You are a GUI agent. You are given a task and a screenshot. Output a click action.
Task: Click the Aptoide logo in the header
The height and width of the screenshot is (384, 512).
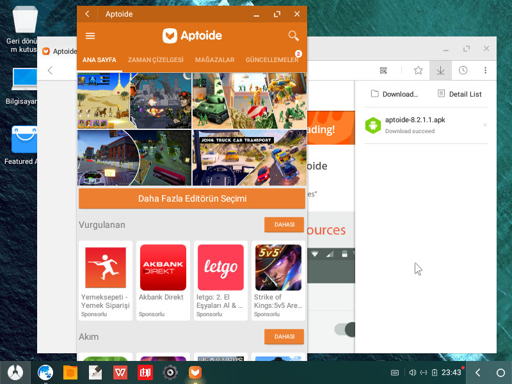pos(193,36)
